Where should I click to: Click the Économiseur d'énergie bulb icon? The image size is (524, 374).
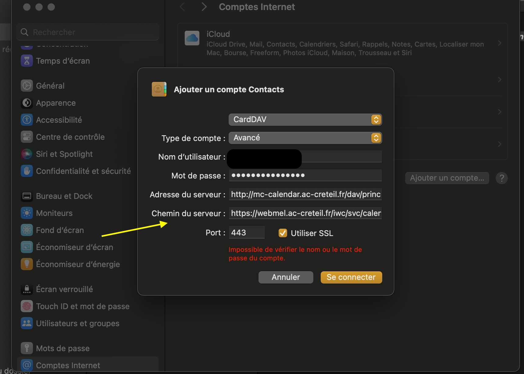coord(27,264)
